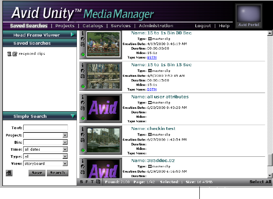The image size is (273, 199).
Task: Open the Bin dropdown
Action: pyautogui.click(x=65, y=142)
